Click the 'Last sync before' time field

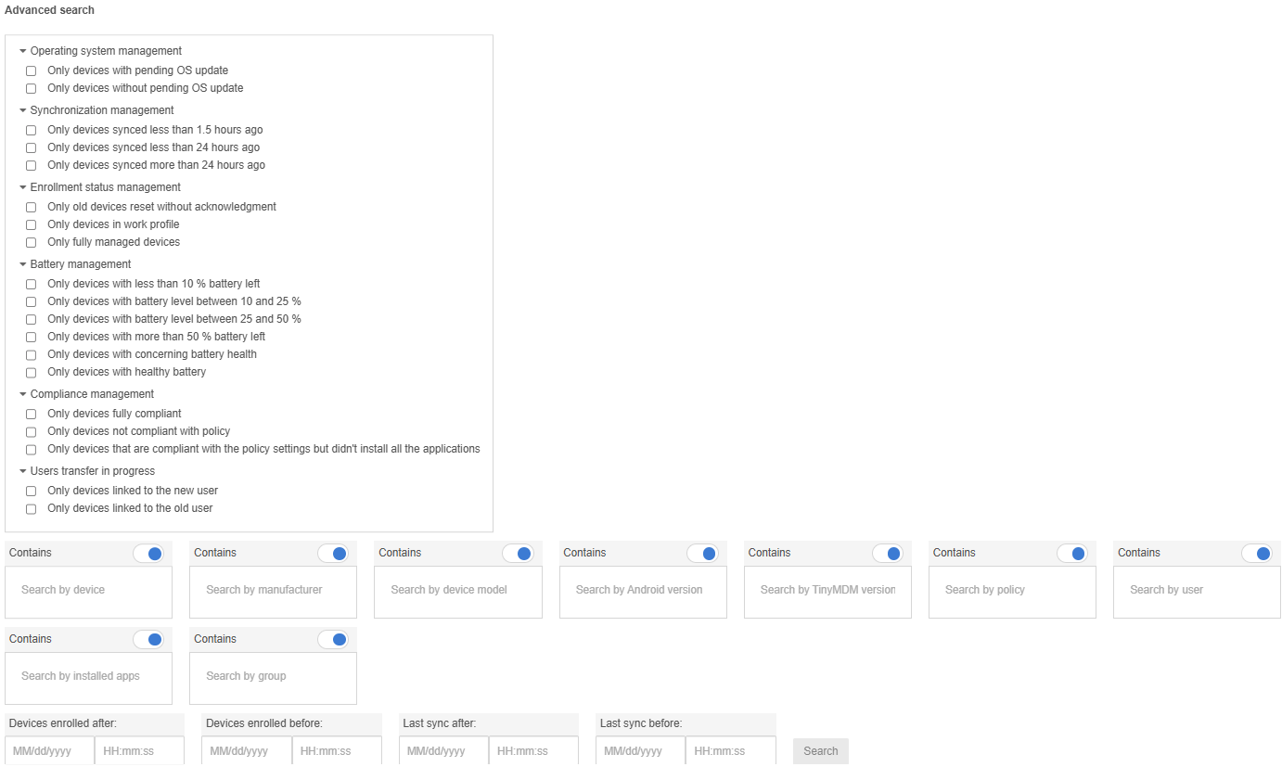pos(730,751)
